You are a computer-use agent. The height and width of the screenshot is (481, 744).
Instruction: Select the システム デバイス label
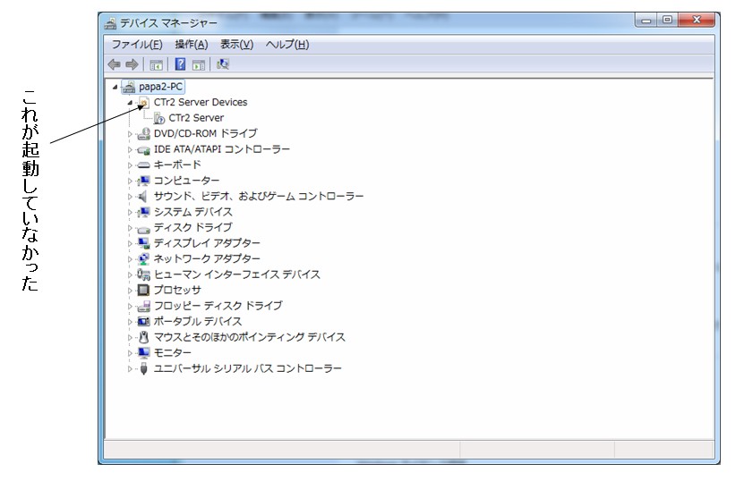pyautogui.click(x=193, y=212)
